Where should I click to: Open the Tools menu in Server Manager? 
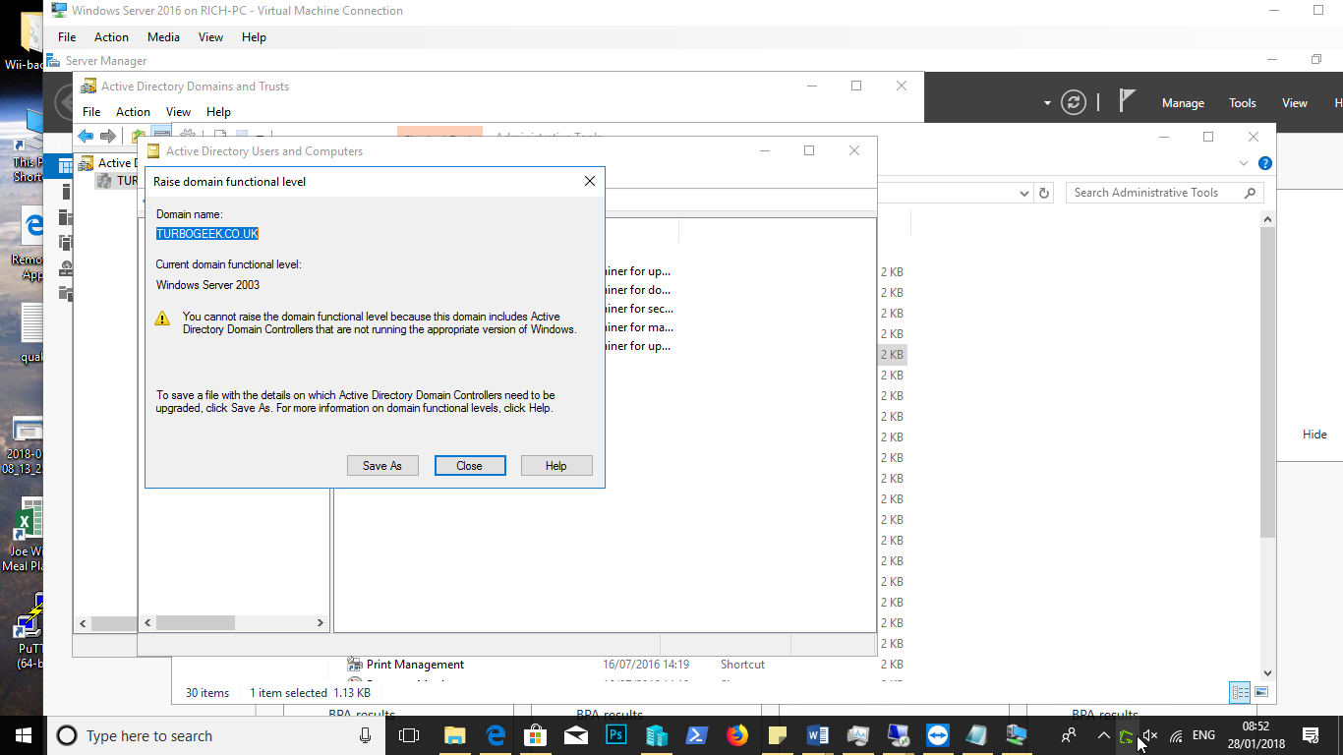click(1243, 103)
